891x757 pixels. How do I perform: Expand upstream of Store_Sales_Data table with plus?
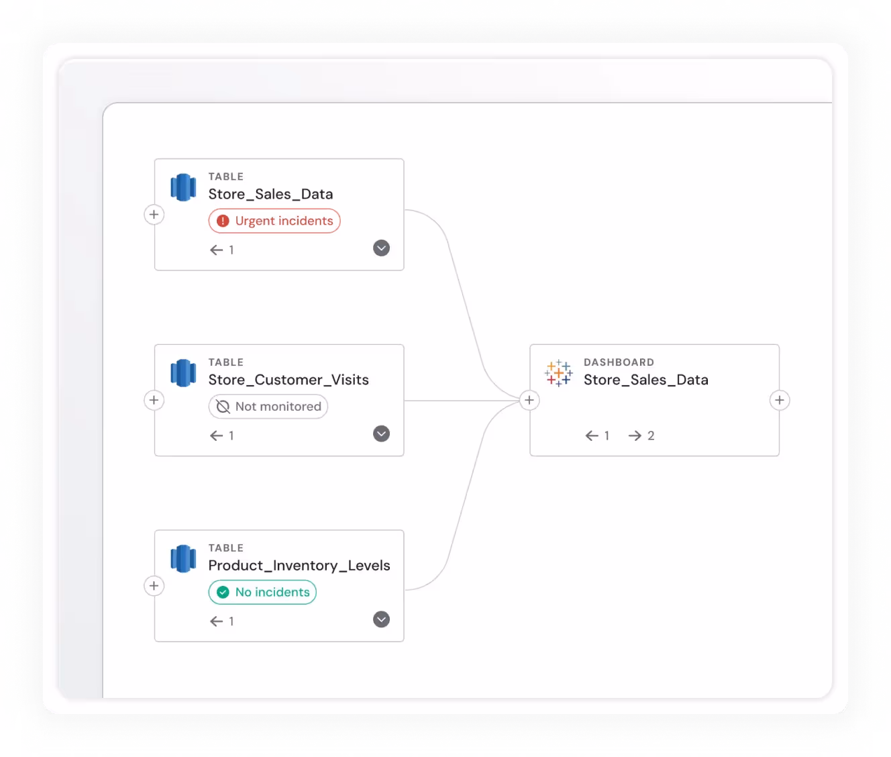[x=154, y=215]
